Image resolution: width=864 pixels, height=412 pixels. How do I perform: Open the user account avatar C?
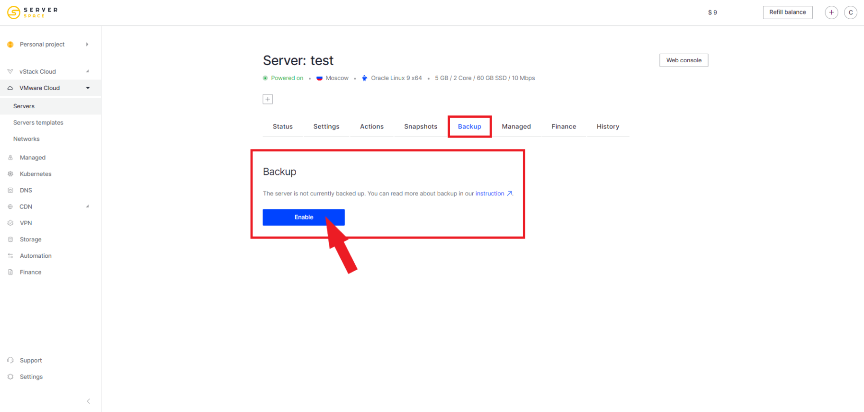pos(851,12)
